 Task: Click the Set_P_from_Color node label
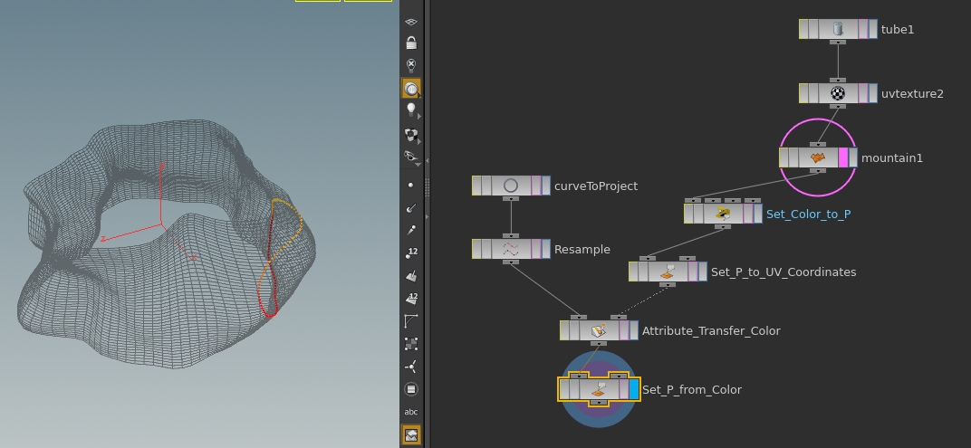point(692,390)
